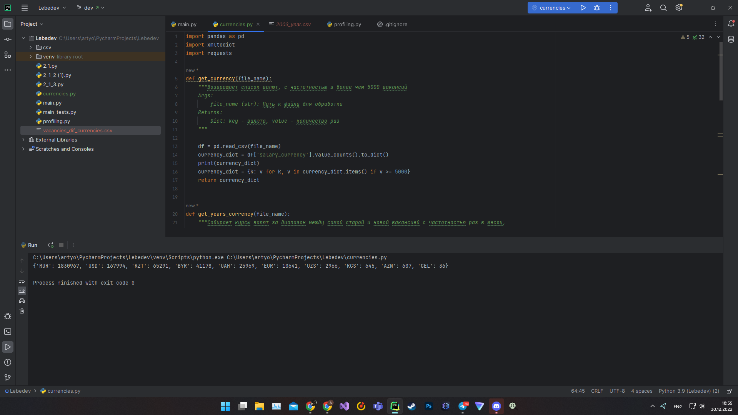738x415 pixels.
Task: Open the Commit tool window
Action: (8, 39)
